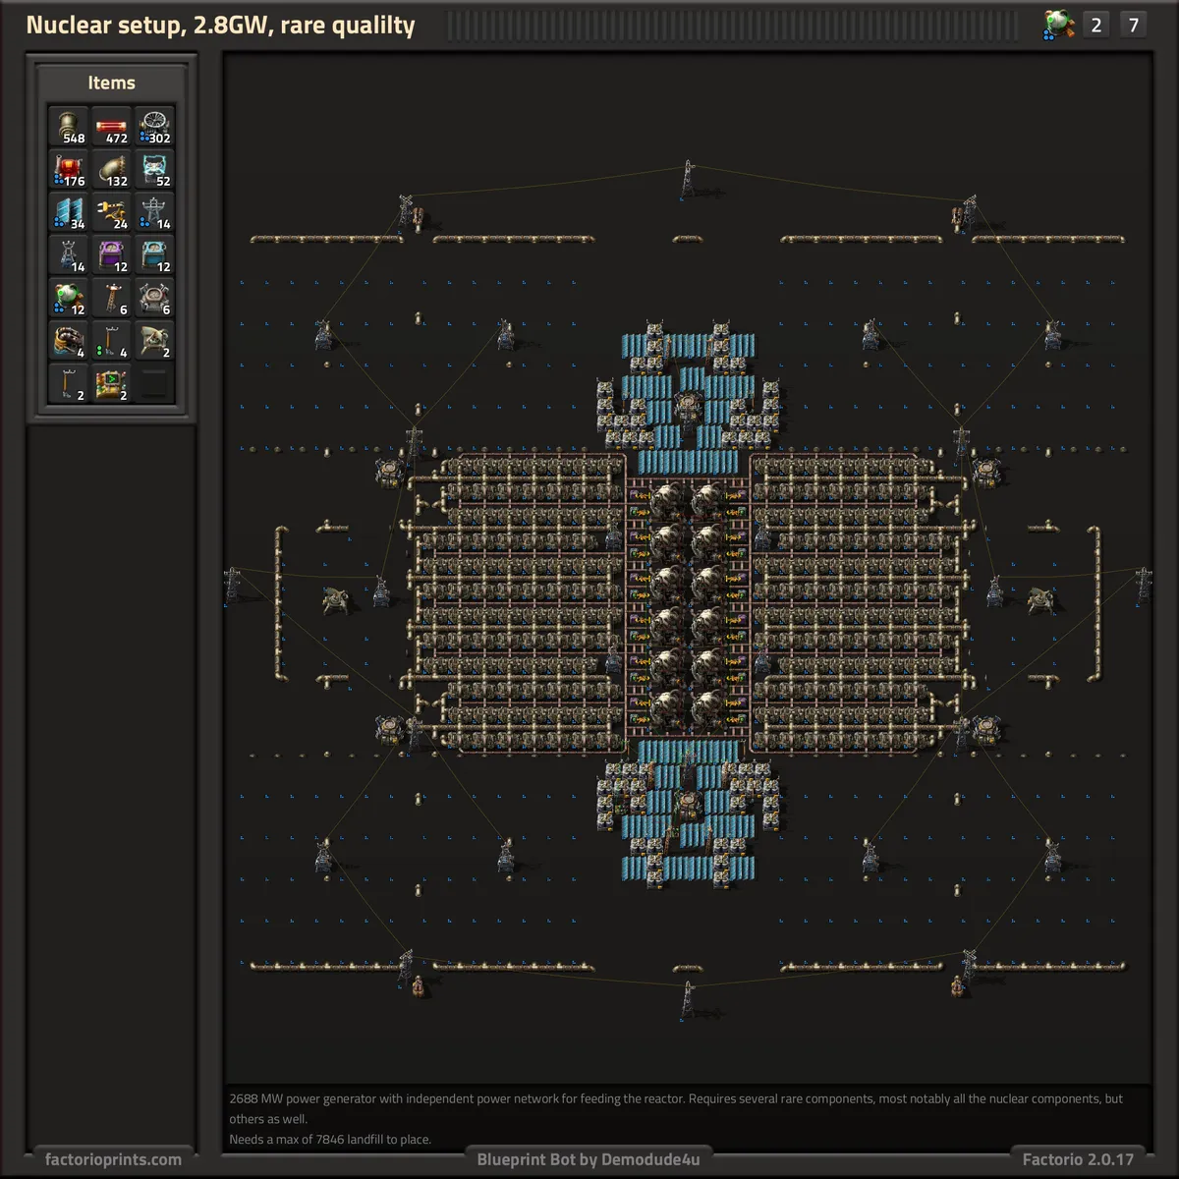Select the pipe item showing 548

point(69,127)
